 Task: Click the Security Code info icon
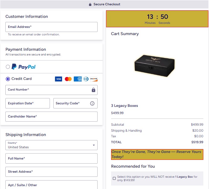(92, 103)
